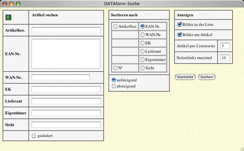Click the Seitenlinks maximal field
Viewport: 244px width, 151px height.
(225, 58)
